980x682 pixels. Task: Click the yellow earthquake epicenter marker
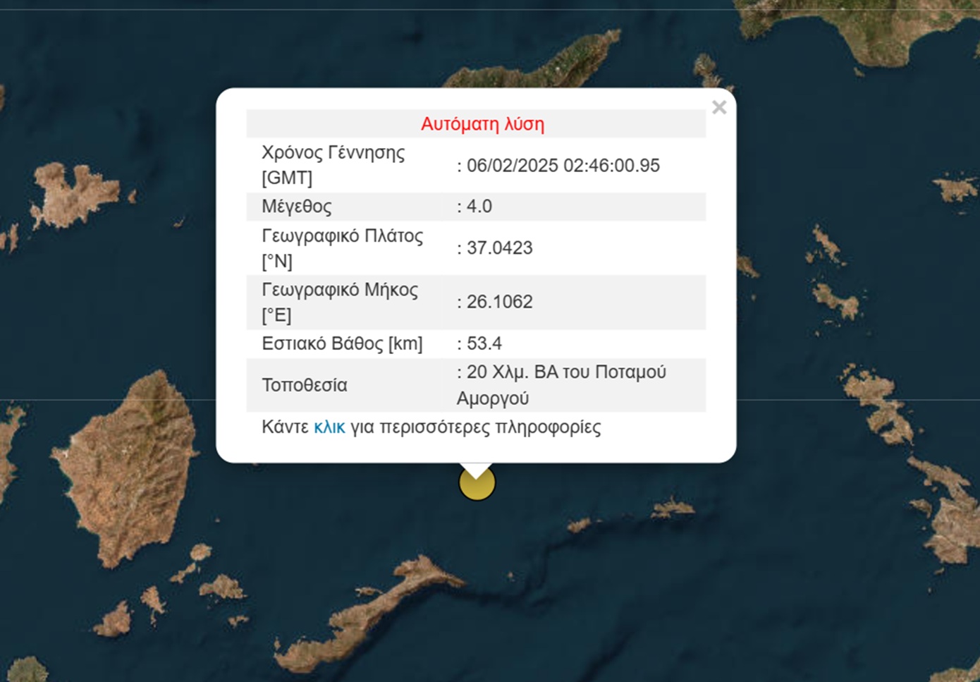[477, 483]
